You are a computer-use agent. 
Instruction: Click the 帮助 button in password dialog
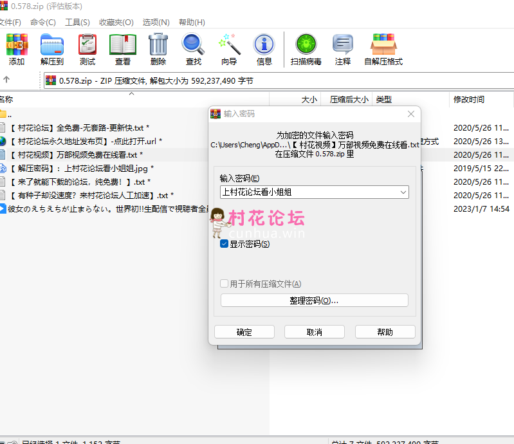pos(385,332)
